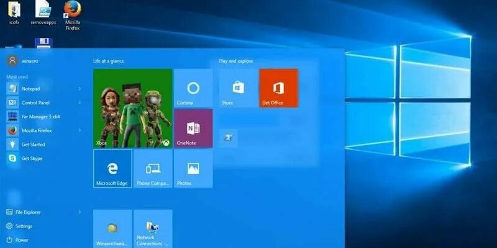The width and height of the screenshot is (497, 248).
Task: Select the icofx desktop icon
Action: click(14, 13)
